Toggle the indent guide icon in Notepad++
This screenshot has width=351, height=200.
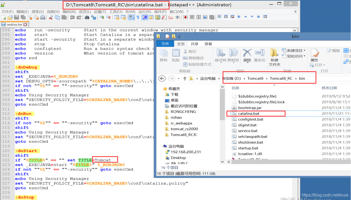click(145, 17)
